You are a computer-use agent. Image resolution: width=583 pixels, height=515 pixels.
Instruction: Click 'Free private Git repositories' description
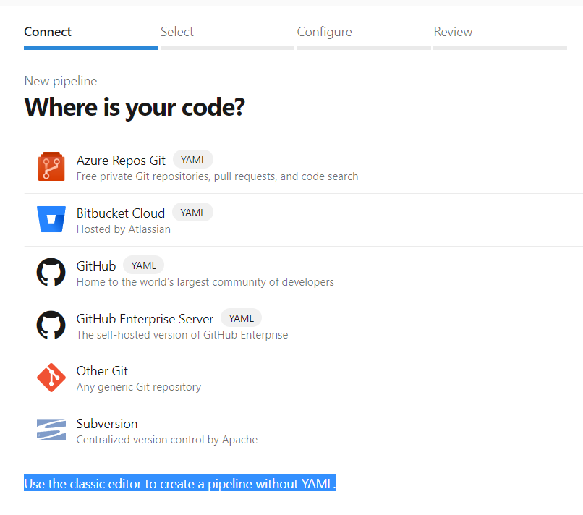[217, 176]
